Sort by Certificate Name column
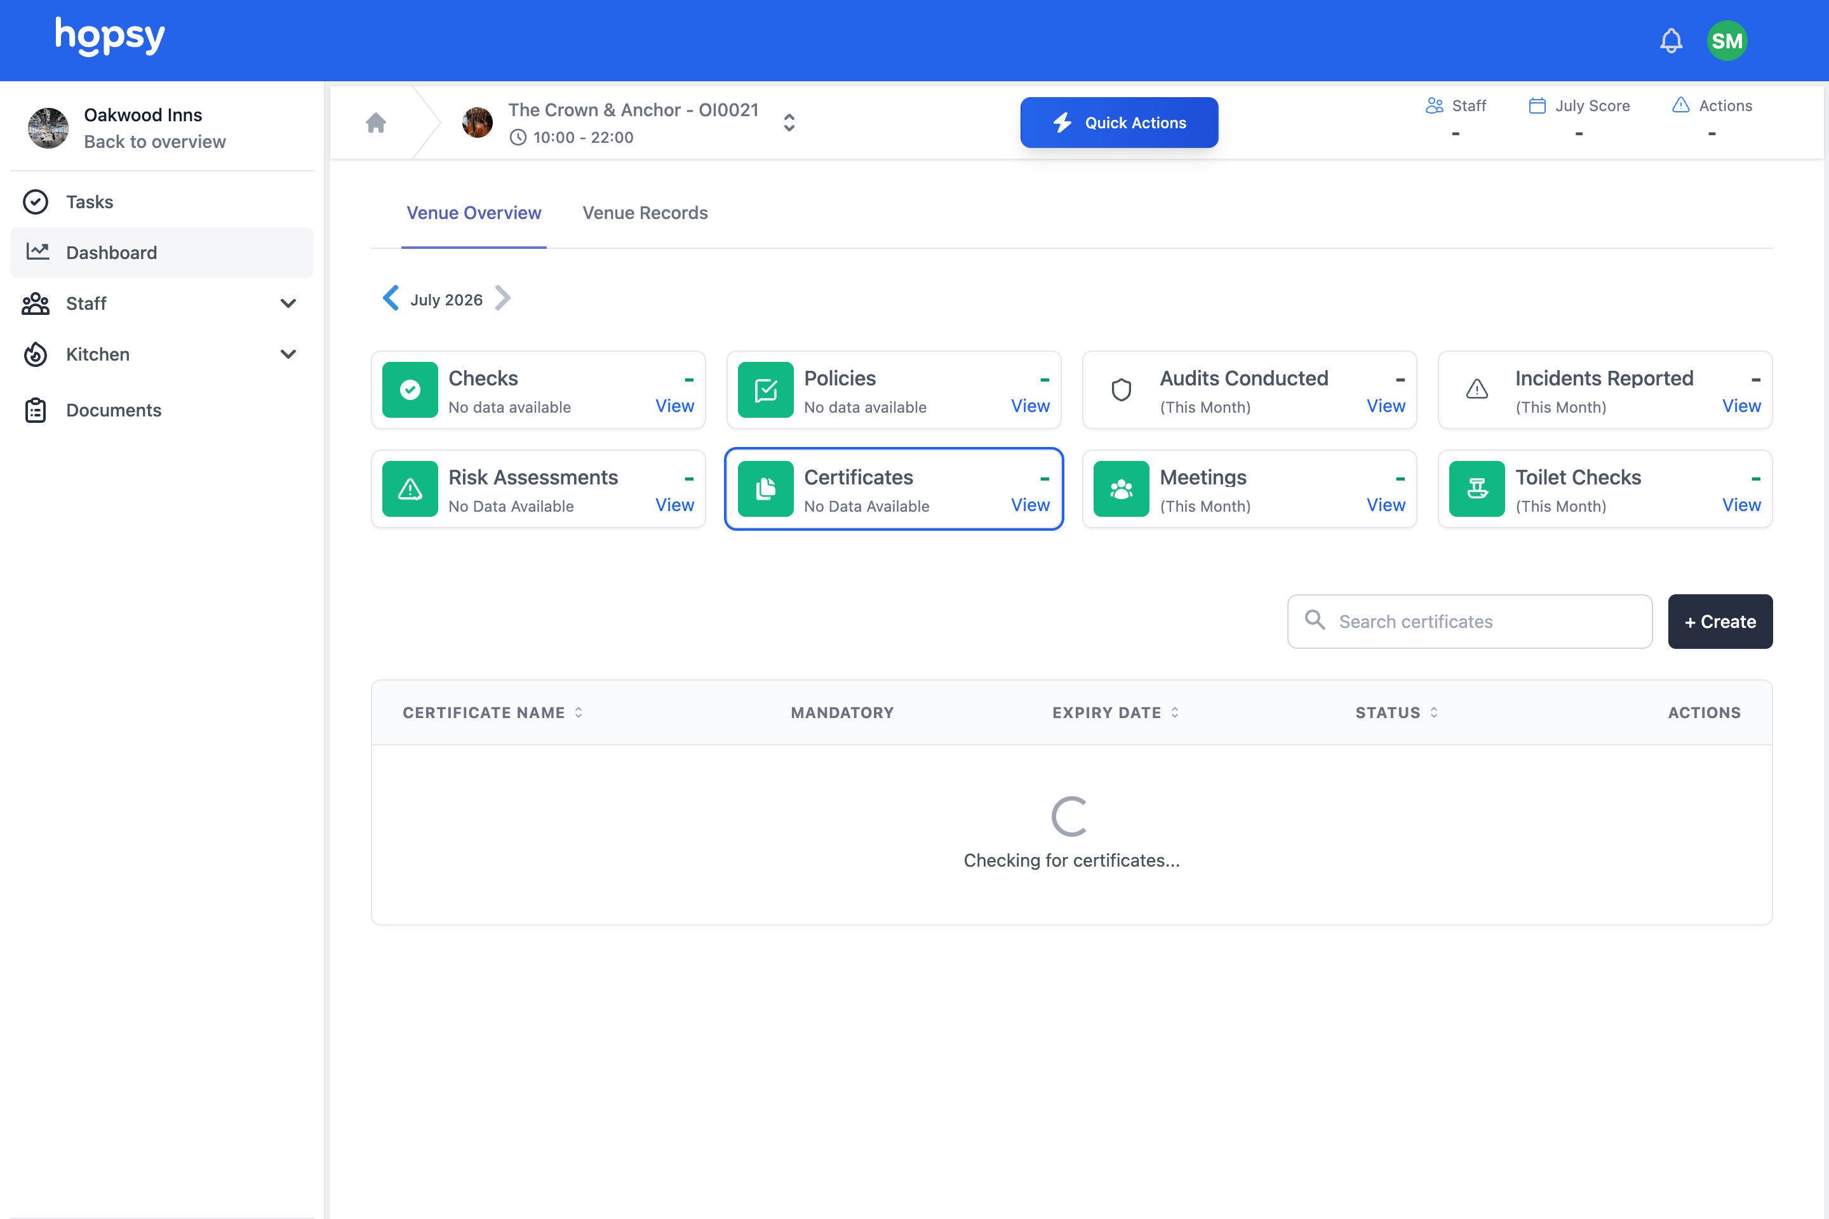 tap(492, 713)
